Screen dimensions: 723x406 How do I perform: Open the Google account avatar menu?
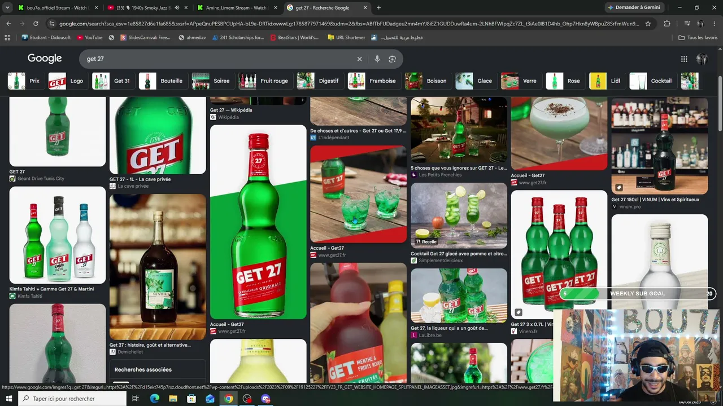(702, 59)
